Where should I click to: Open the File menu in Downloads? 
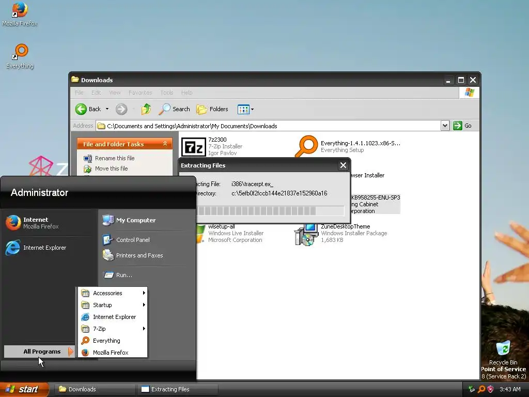[x=79, y=93]
